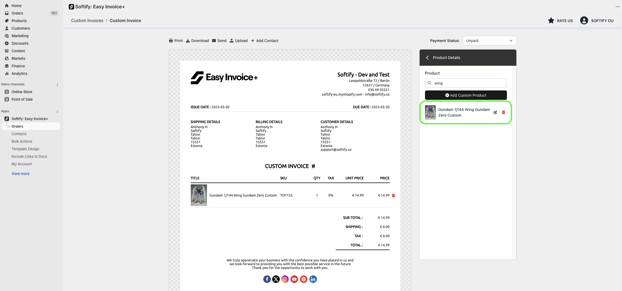Click the View more link
Screen dimensions: 622x291
(20, 174)
